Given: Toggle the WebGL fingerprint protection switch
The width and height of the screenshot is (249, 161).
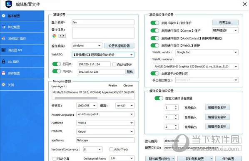Looking at the screenshot, I should point(154,45).
